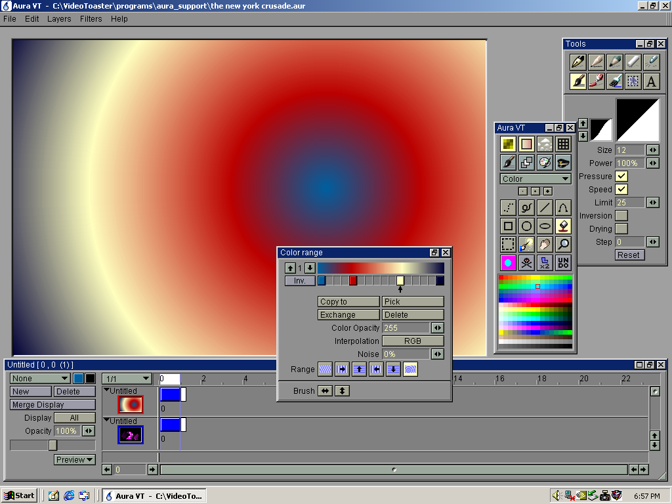Viewport: 672px width, 504px height.
Task: Select the ellipse shape tool
Action: pyautogui.click(x=545, y=226)
